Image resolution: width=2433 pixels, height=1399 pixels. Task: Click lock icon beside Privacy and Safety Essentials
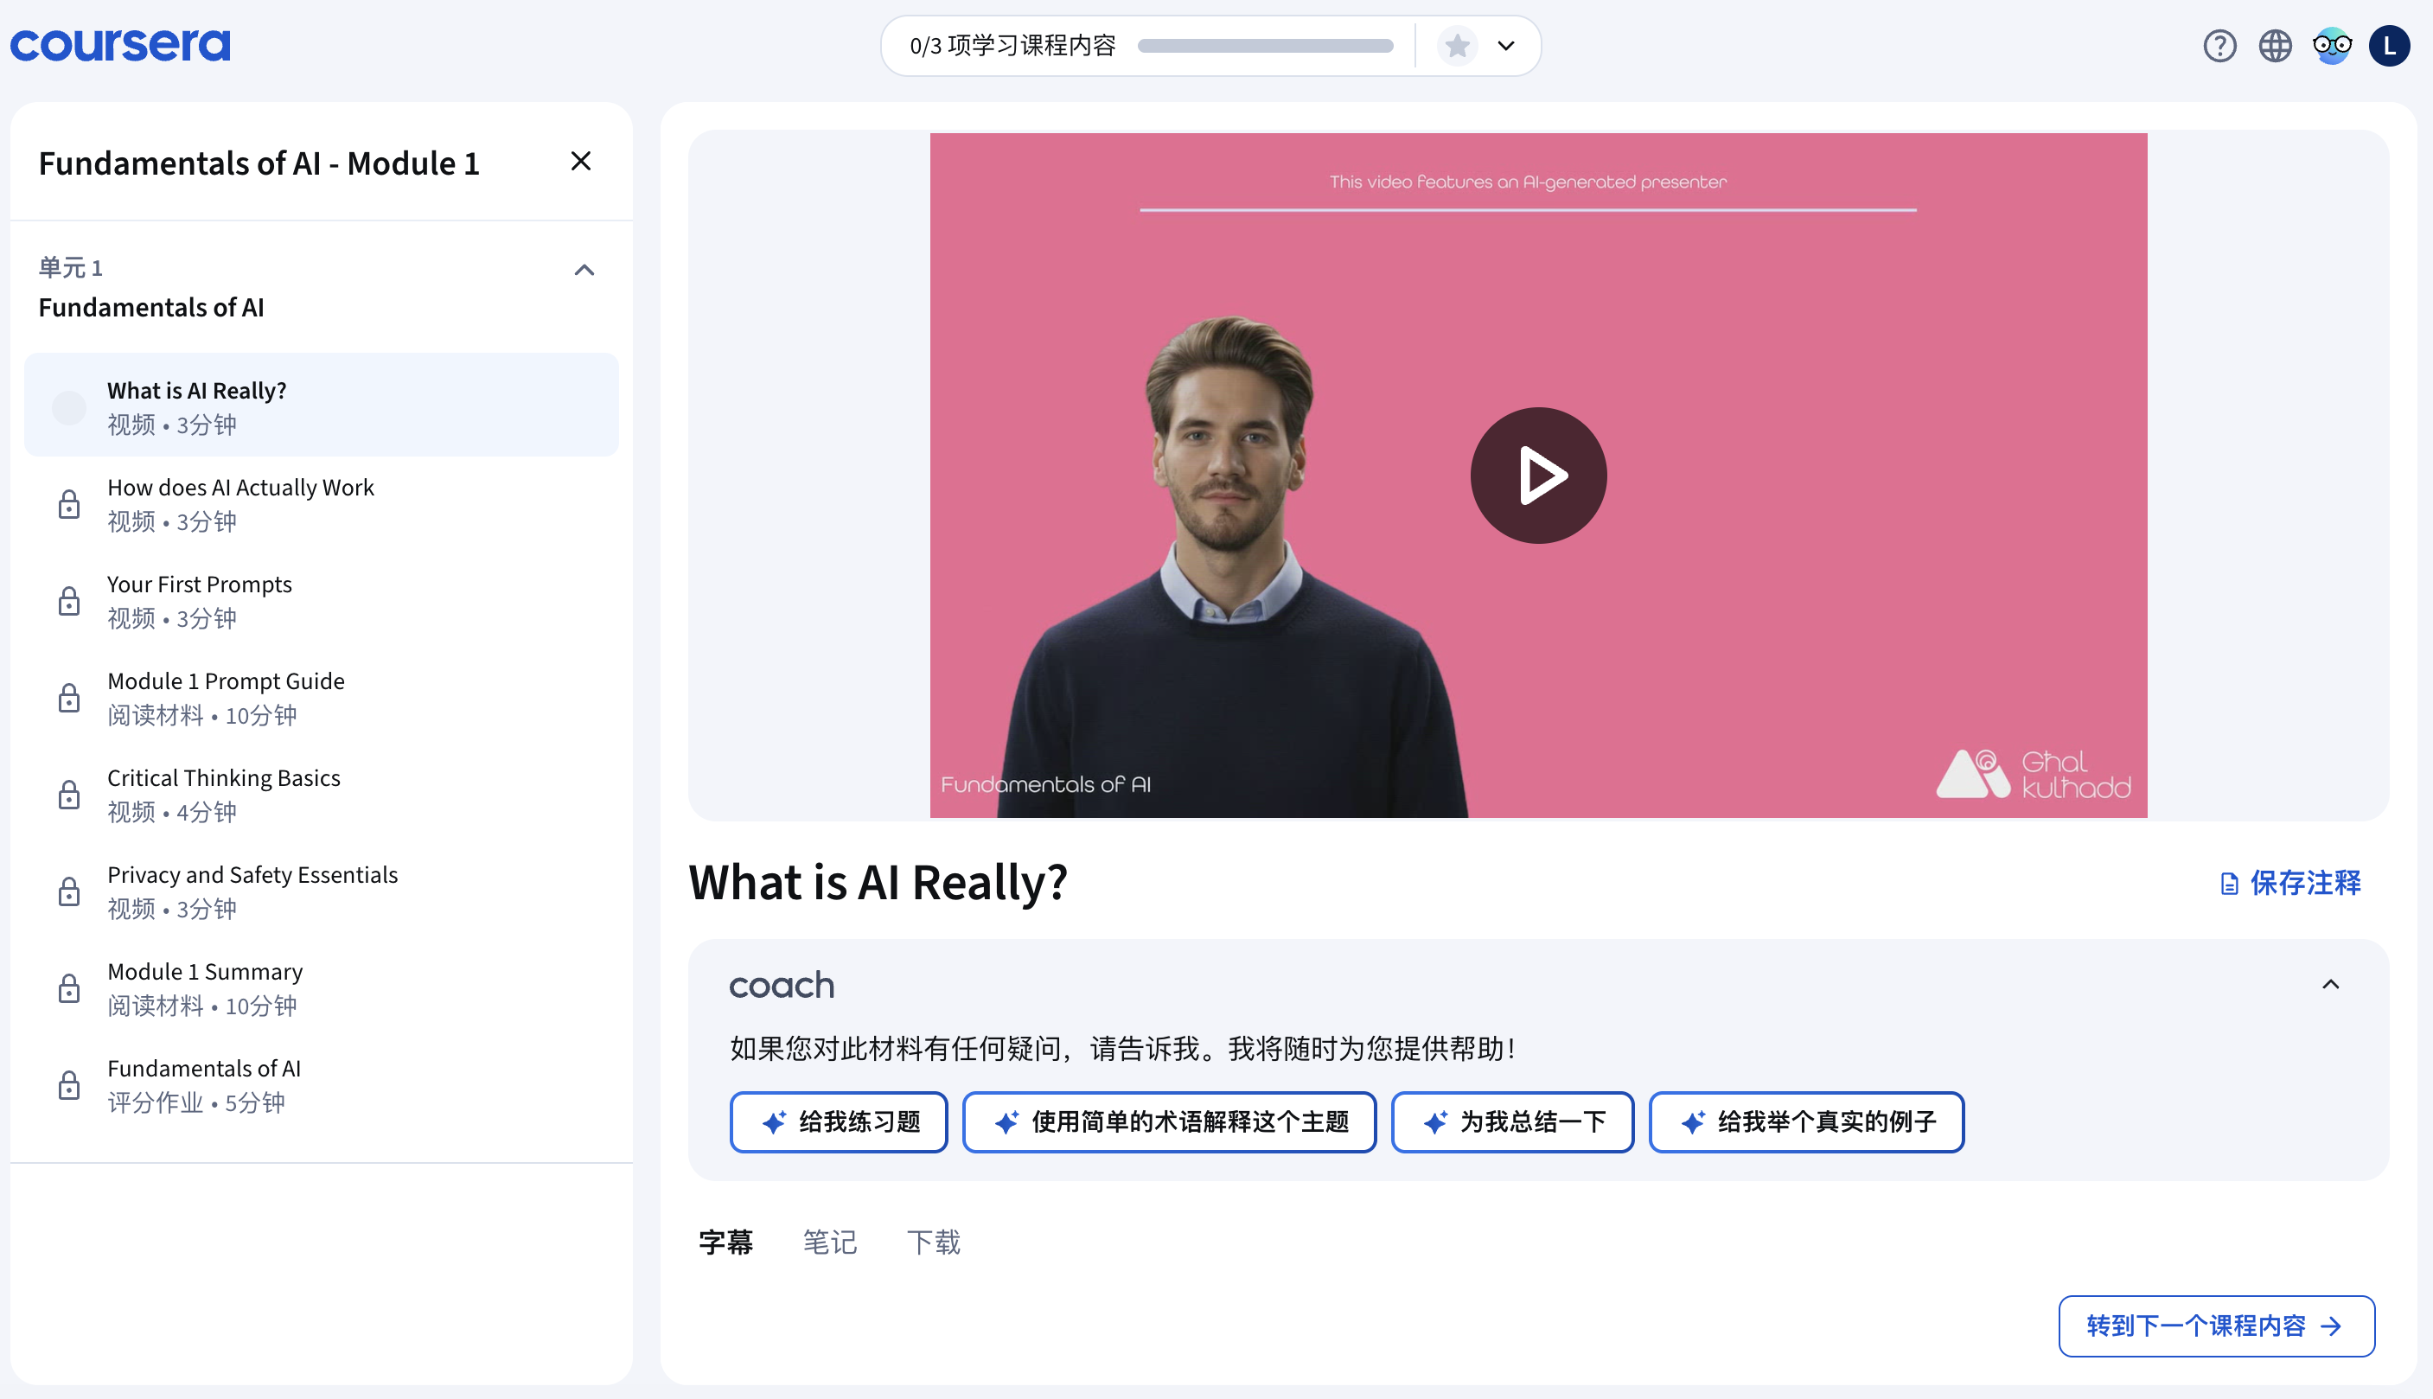(x=69, y=891)
